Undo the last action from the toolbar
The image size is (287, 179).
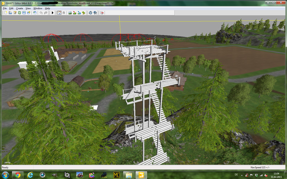pos(41,13)
